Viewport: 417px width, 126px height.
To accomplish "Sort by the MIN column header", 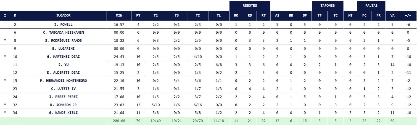I will (x=119, y=15).
